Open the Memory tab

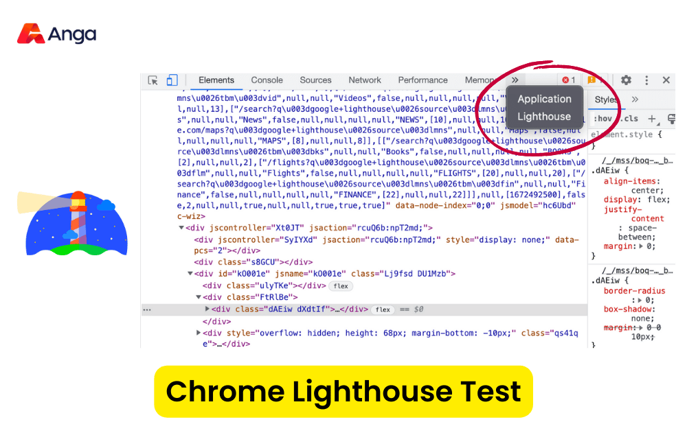pyautogui.click(x=480, y=80)
